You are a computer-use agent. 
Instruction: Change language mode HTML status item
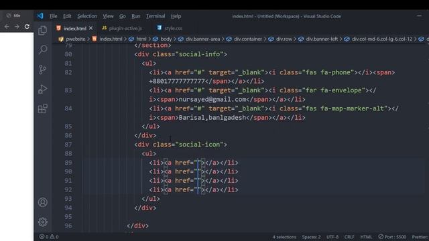tap(366, 237)
